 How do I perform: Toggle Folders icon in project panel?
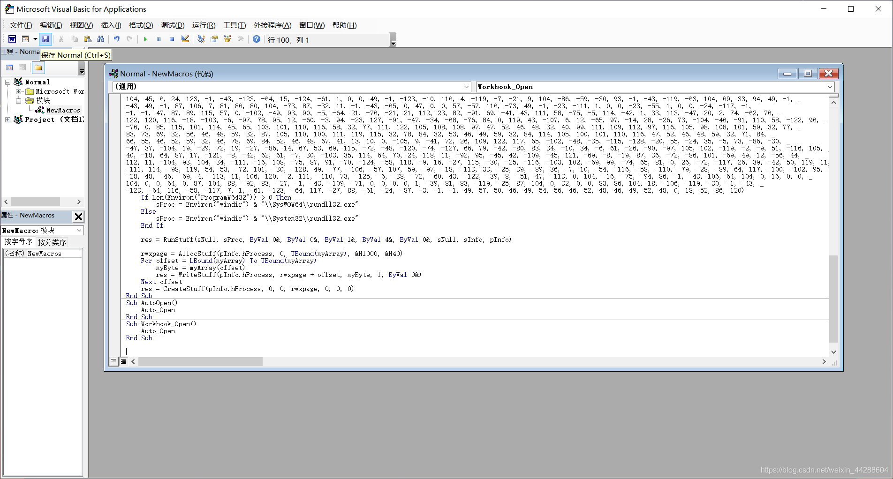[x=38, y=68]
